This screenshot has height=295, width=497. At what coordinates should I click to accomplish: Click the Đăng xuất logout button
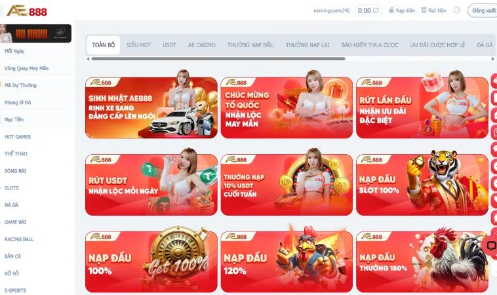[x=483, y=10]
